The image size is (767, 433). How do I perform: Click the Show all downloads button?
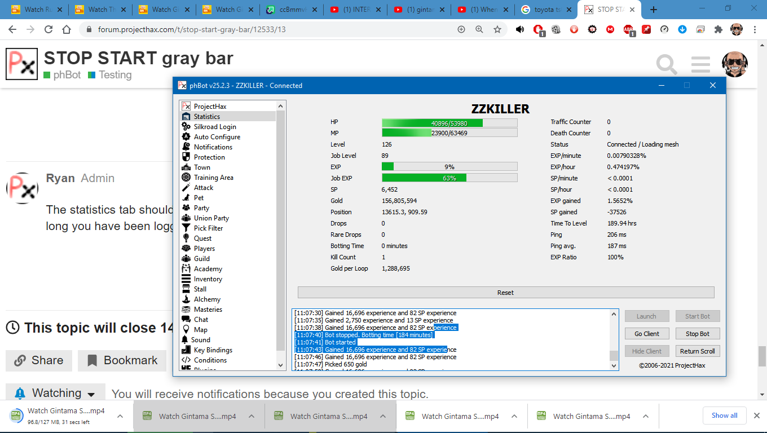(724, 416)
